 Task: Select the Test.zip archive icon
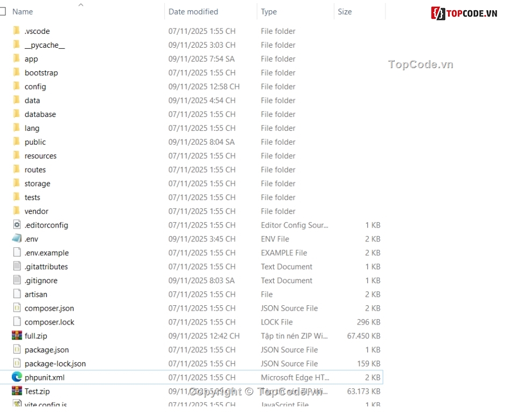pyautogui.click(x=17, y=391)
